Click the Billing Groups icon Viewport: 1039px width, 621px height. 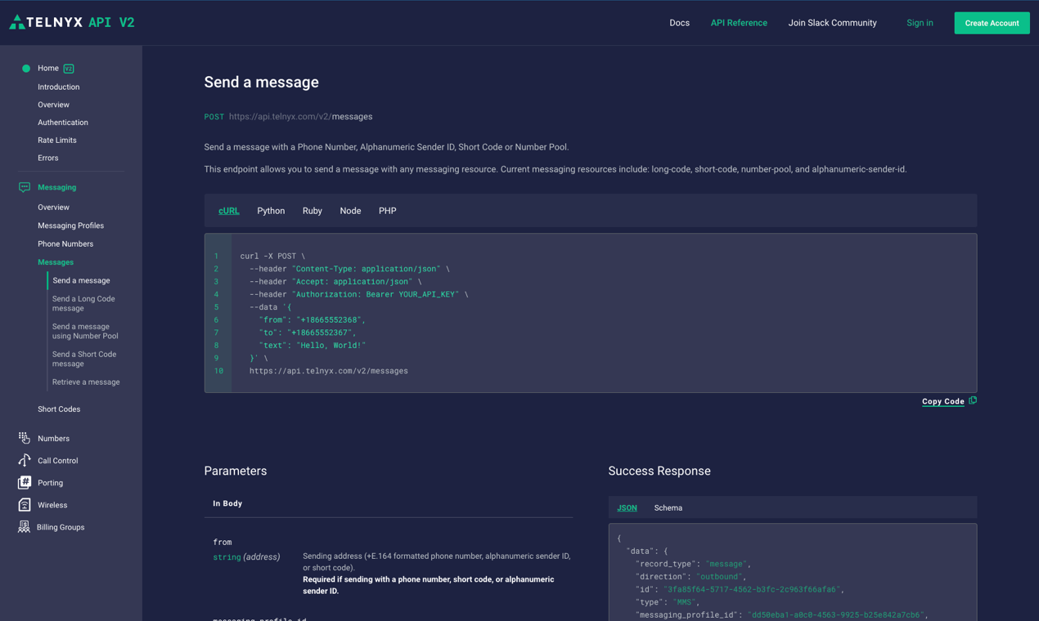pos(23,526)
